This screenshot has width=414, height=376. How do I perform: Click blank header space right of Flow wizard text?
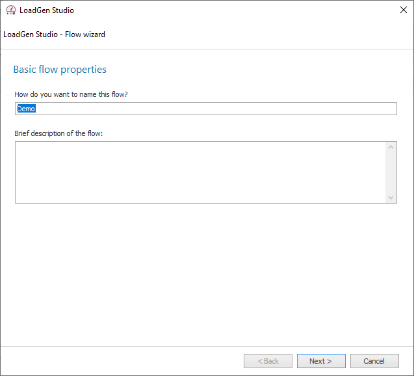[x=259, y=34]
